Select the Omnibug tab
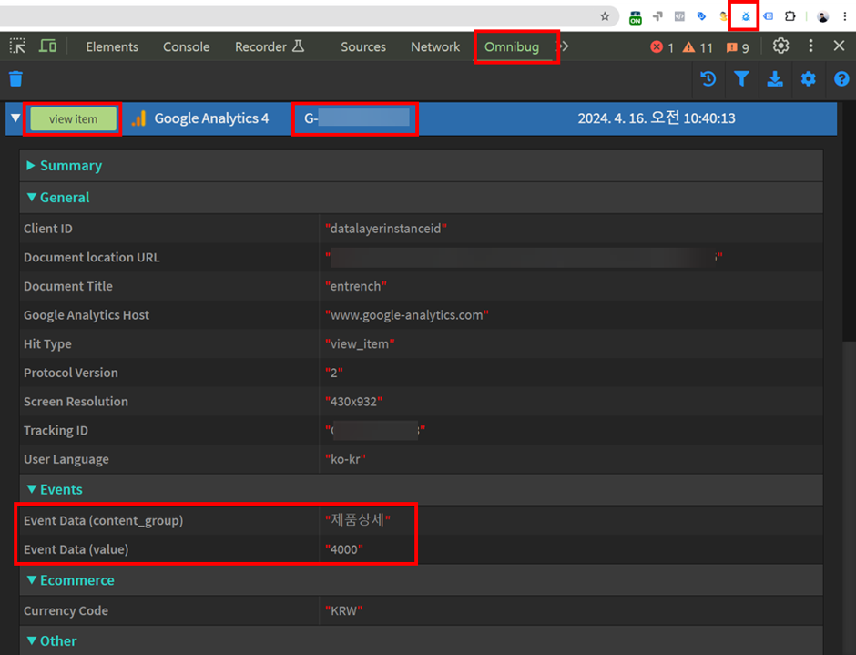This screenshot has width=856, height=655. point(512,47)
